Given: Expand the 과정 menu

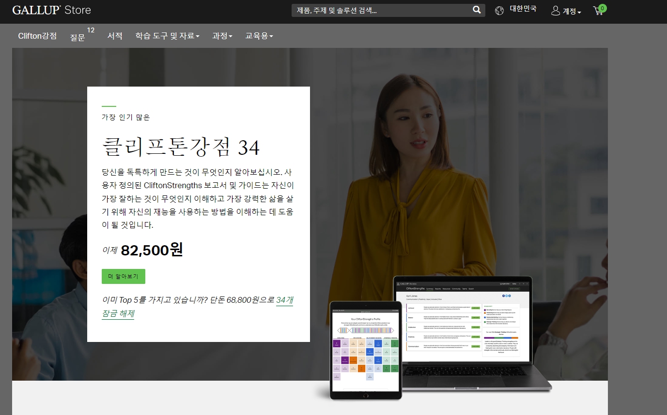Looking at the screenshot, I should (222, 36).
